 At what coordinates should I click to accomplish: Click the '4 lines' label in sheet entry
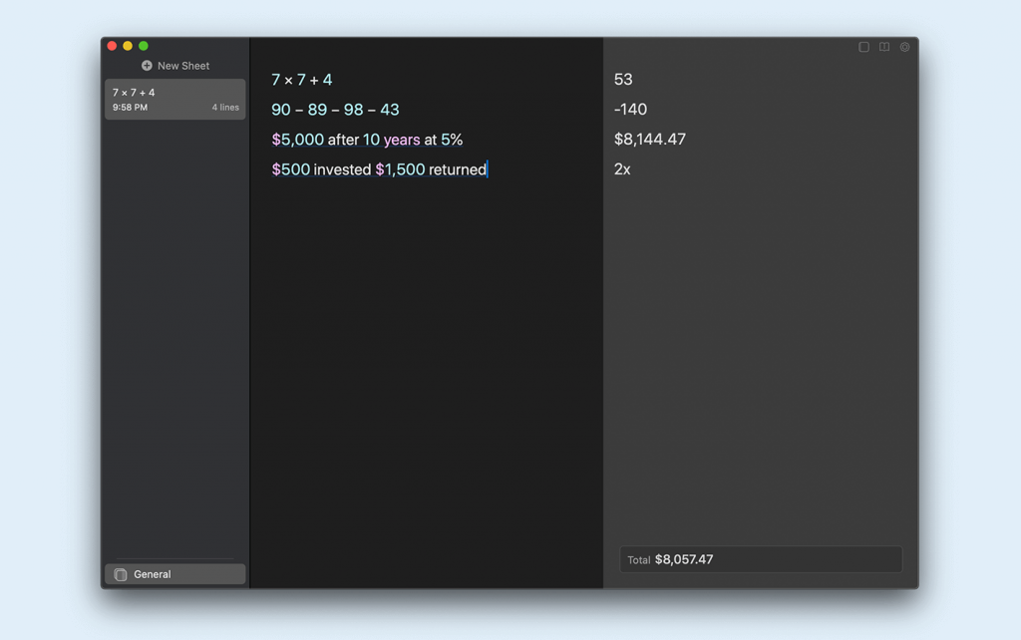tap(225, 108)
